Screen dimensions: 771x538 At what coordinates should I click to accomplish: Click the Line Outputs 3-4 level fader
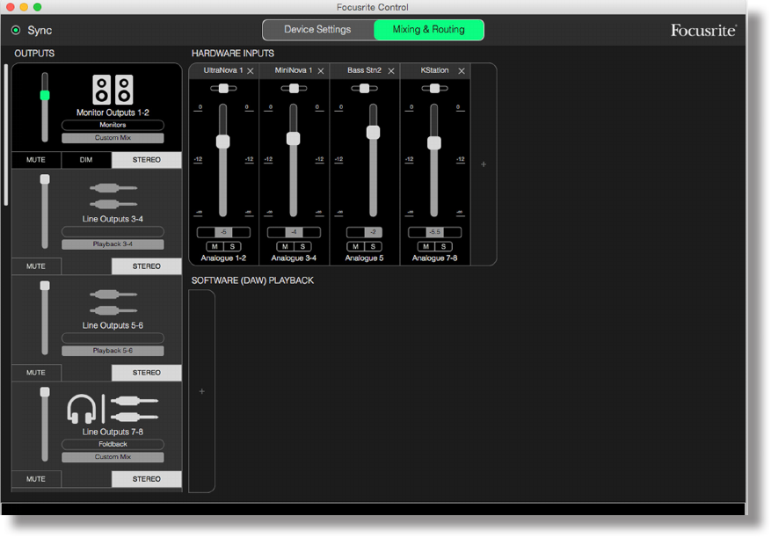(45, 179)
